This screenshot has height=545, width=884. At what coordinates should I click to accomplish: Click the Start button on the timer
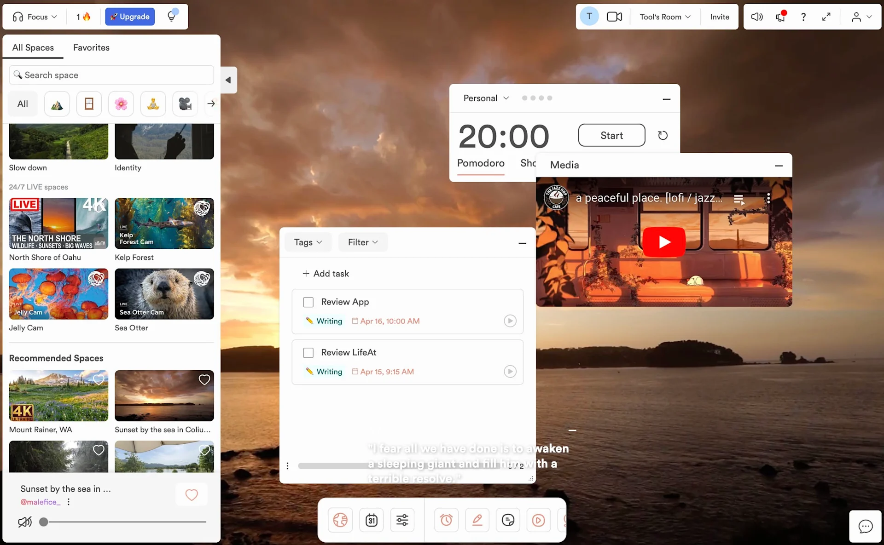611,135
